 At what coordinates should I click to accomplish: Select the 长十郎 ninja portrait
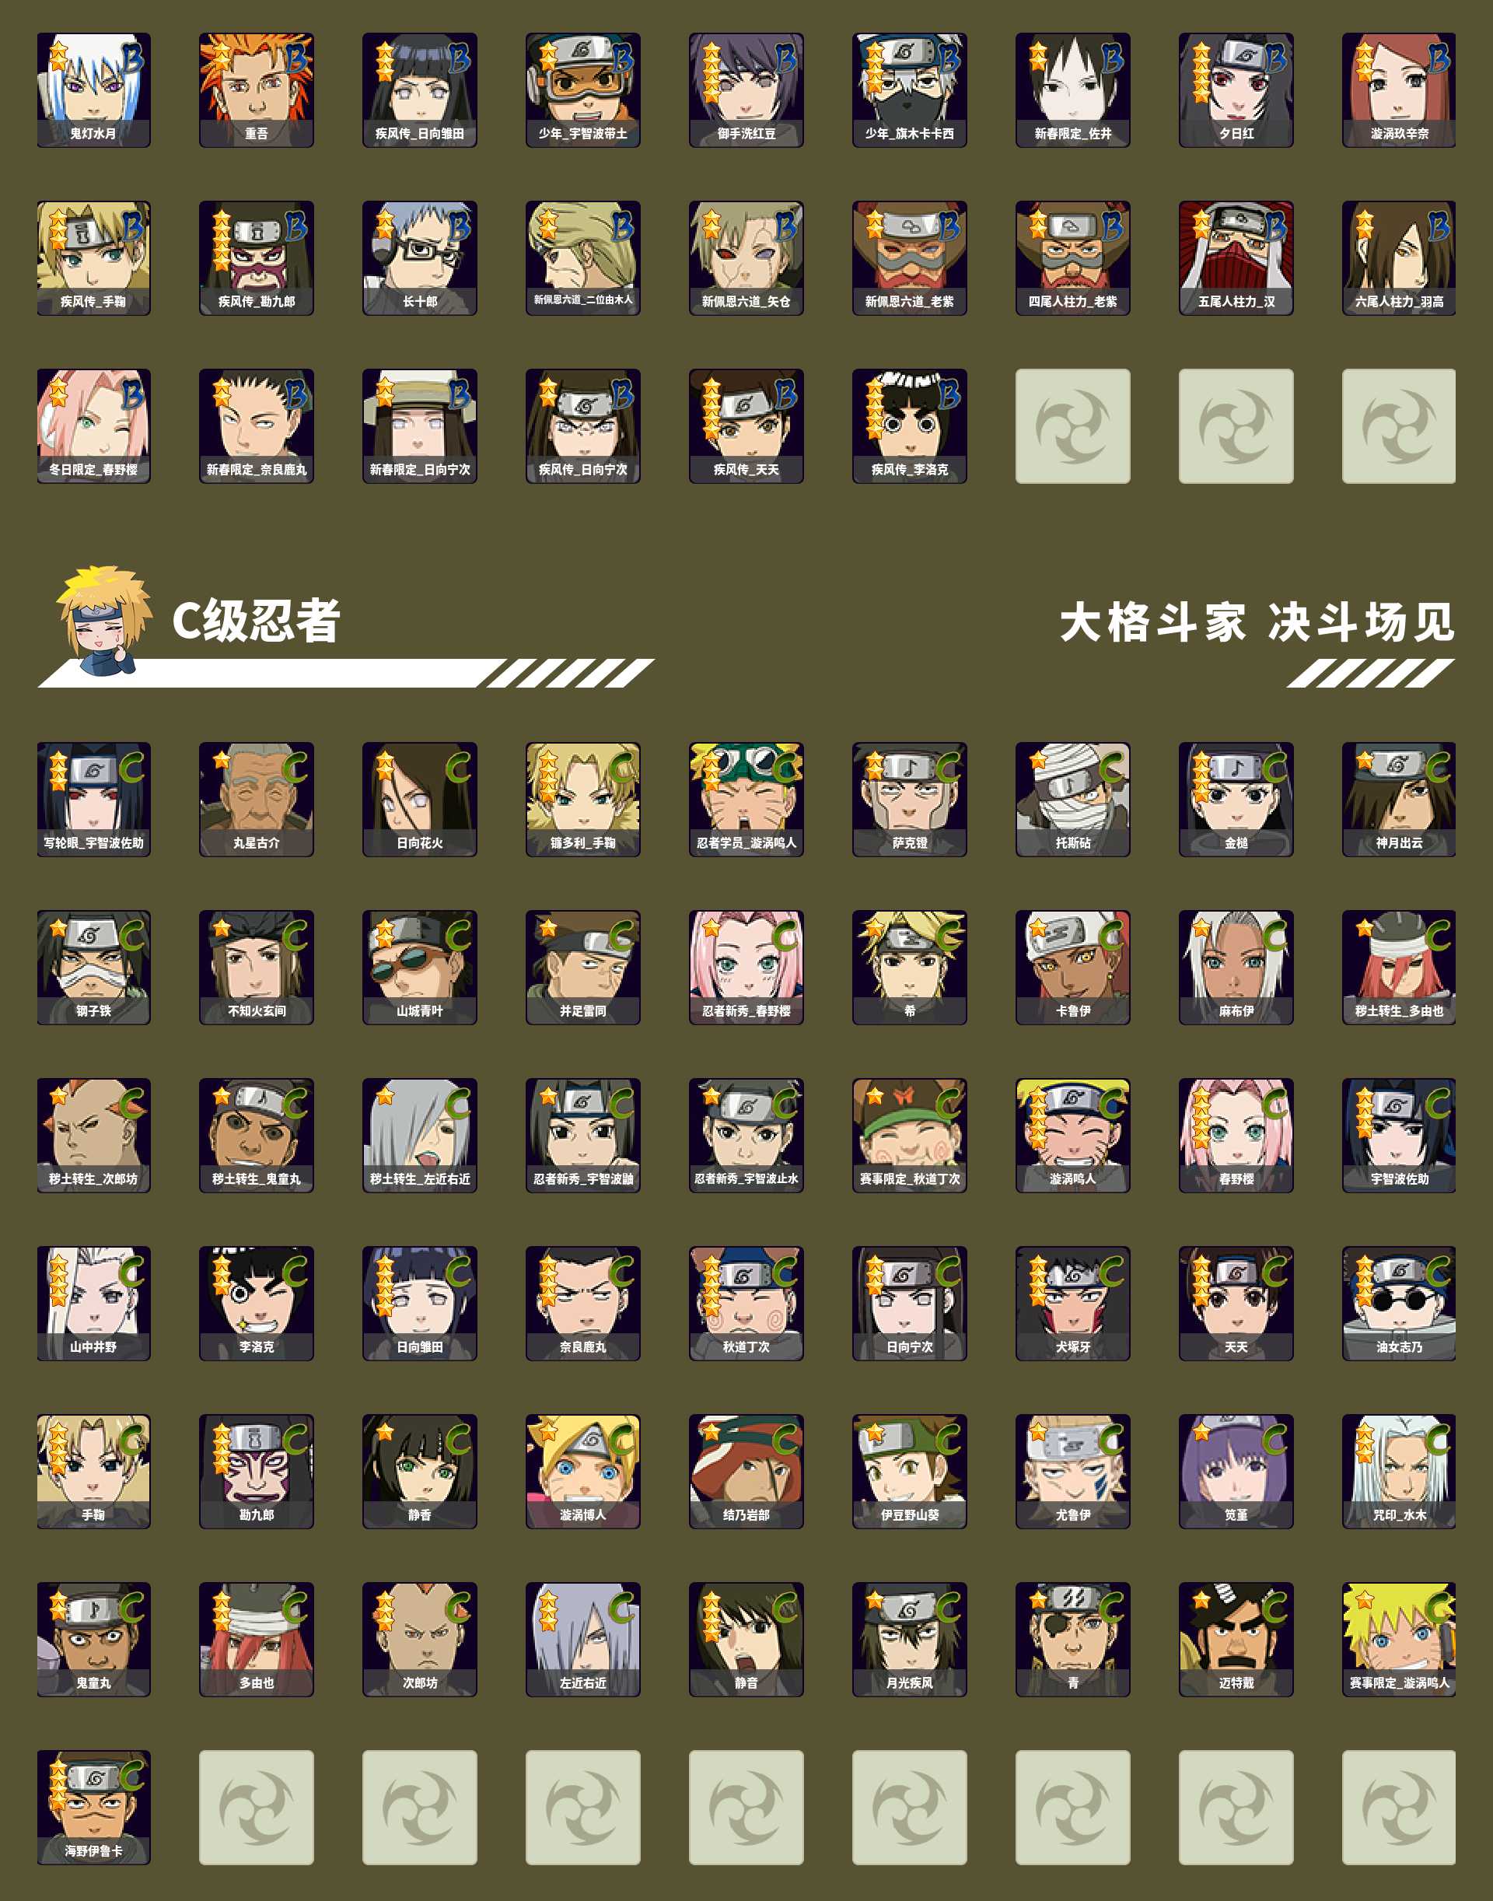(x=420, y=258)
